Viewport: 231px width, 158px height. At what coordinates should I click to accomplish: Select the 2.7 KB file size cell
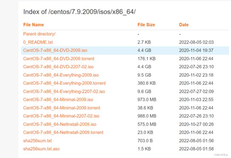[144, 42]
